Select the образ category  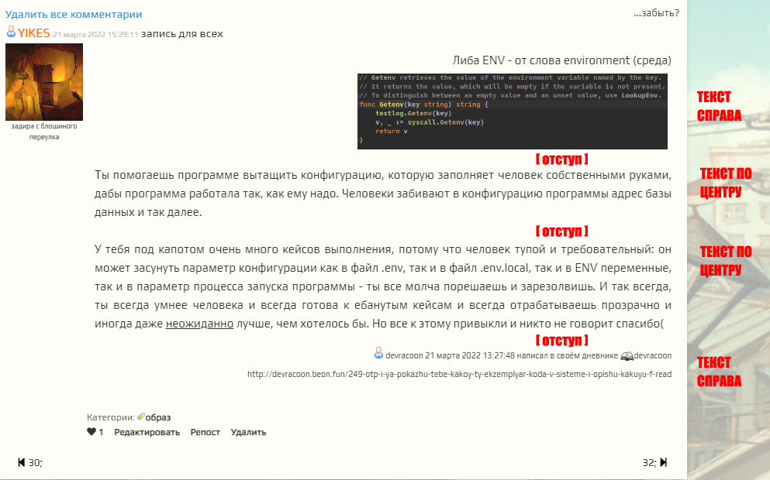[158, 417]
